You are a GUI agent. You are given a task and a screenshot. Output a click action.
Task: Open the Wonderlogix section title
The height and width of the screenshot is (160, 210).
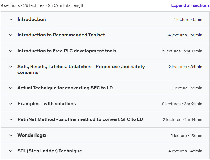click(x=32, y=135)
